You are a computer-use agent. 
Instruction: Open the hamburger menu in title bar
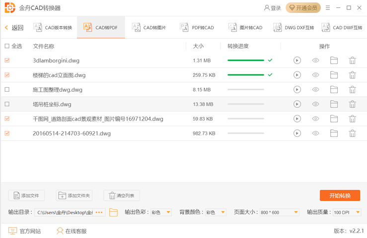click(x=328, y=8)
